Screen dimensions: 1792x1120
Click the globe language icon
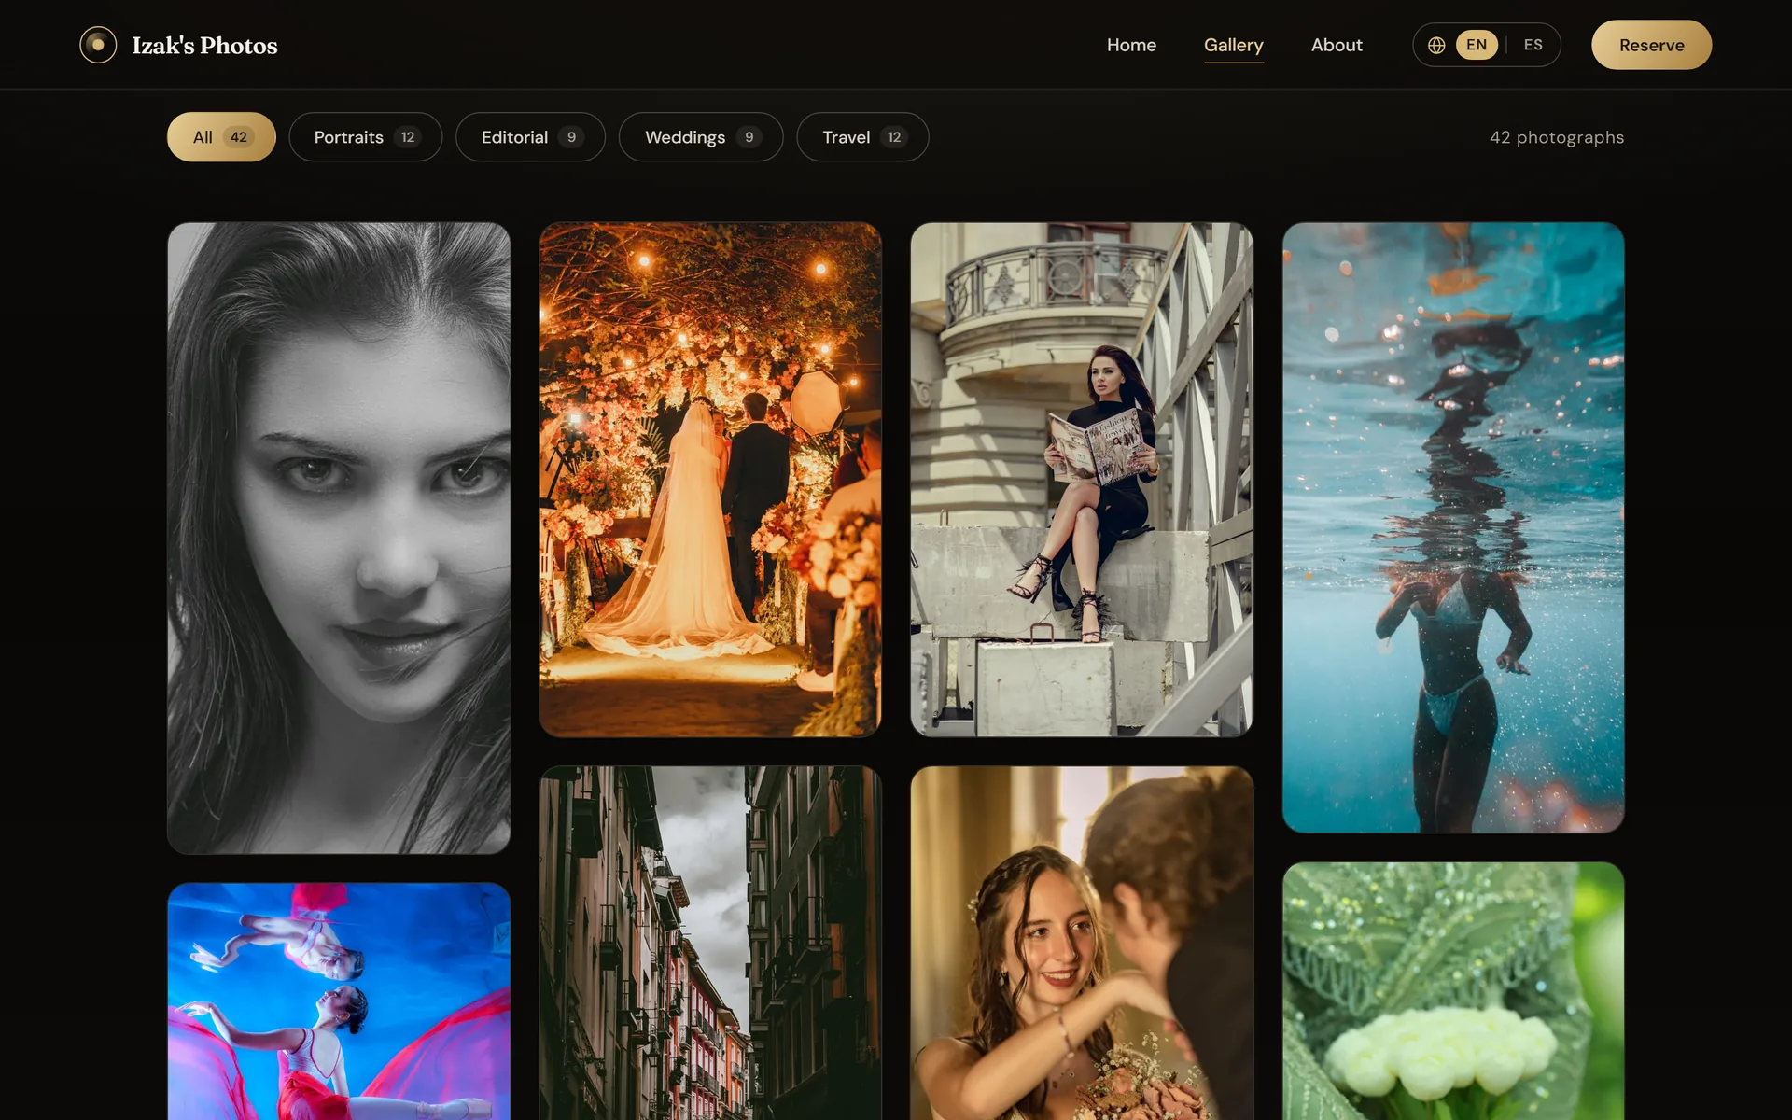point(1436,45)
